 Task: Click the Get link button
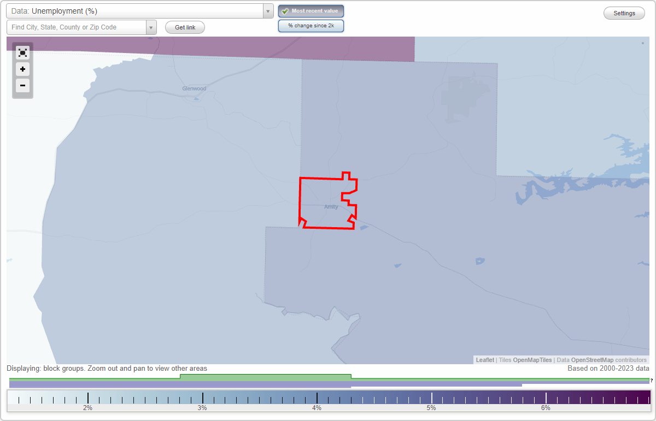point(185,27)
